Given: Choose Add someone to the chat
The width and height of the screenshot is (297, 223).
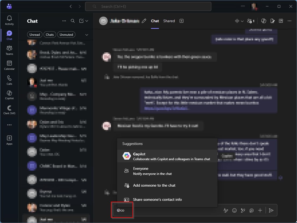Looking at the screenshot, I should pos(167,186).
